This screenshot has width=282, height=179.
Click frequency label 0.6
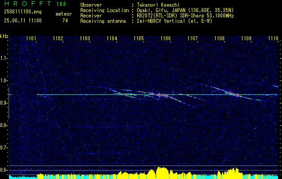[3, 170]
